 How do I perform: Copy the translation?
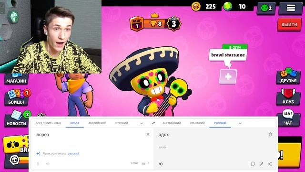(253, 164)
